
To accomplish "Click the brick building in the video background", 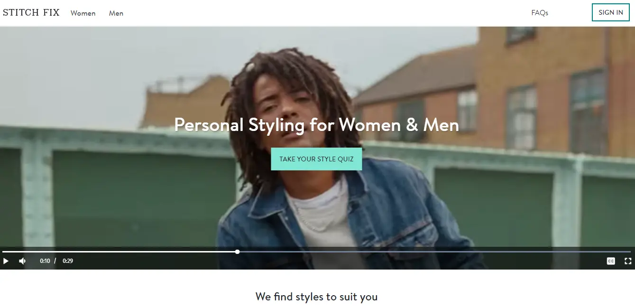I will 545,95.
